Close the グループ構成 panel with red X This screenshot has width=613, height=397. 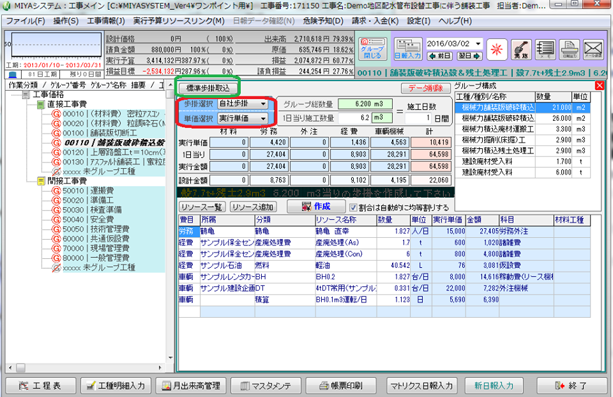[x=600, y=86]
